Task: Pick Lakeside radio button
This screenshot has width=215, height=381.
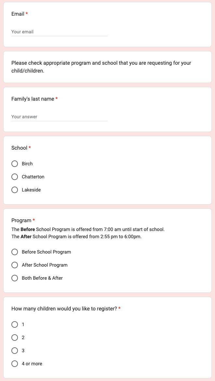Action: pyautogui.click(x=15, y=190)
